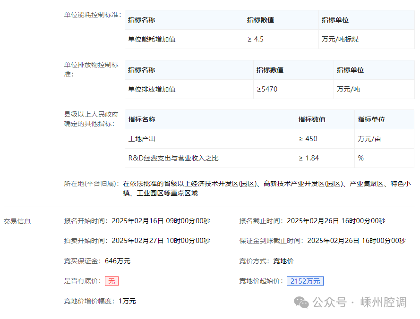
Task: Click the 拍卖开始时间 date value
Action: [161, 240]
